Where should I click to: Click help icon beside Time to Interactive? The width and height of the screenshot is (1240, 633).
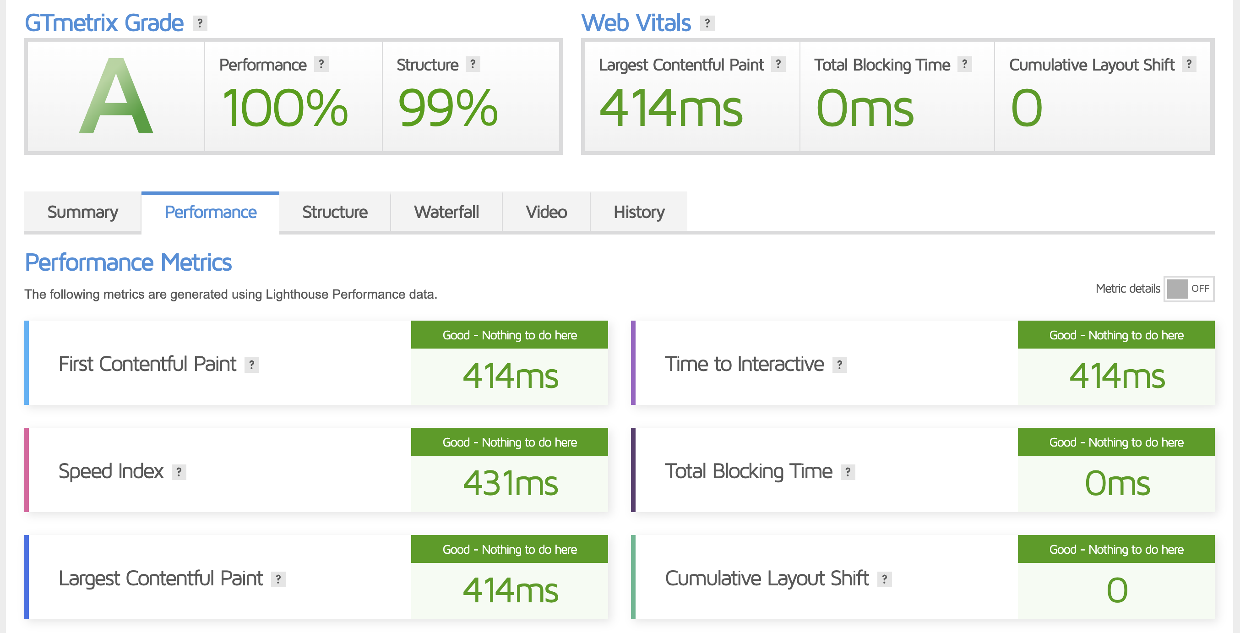[x=839, y=365]
